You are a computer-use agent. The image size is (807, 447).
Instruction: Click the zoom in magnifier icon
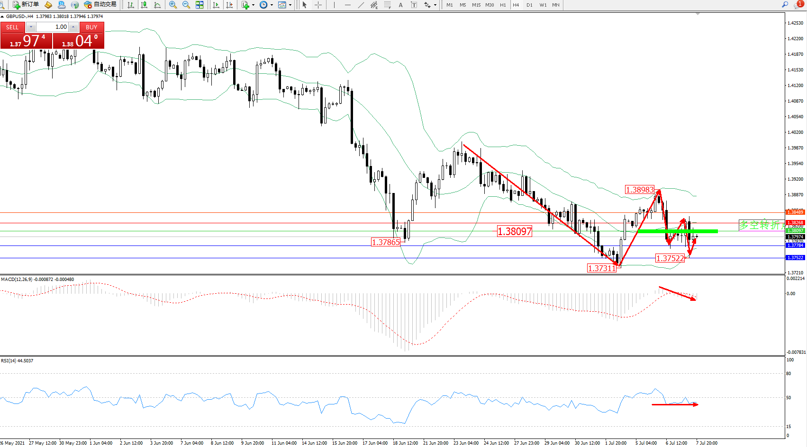click(173, 5)
